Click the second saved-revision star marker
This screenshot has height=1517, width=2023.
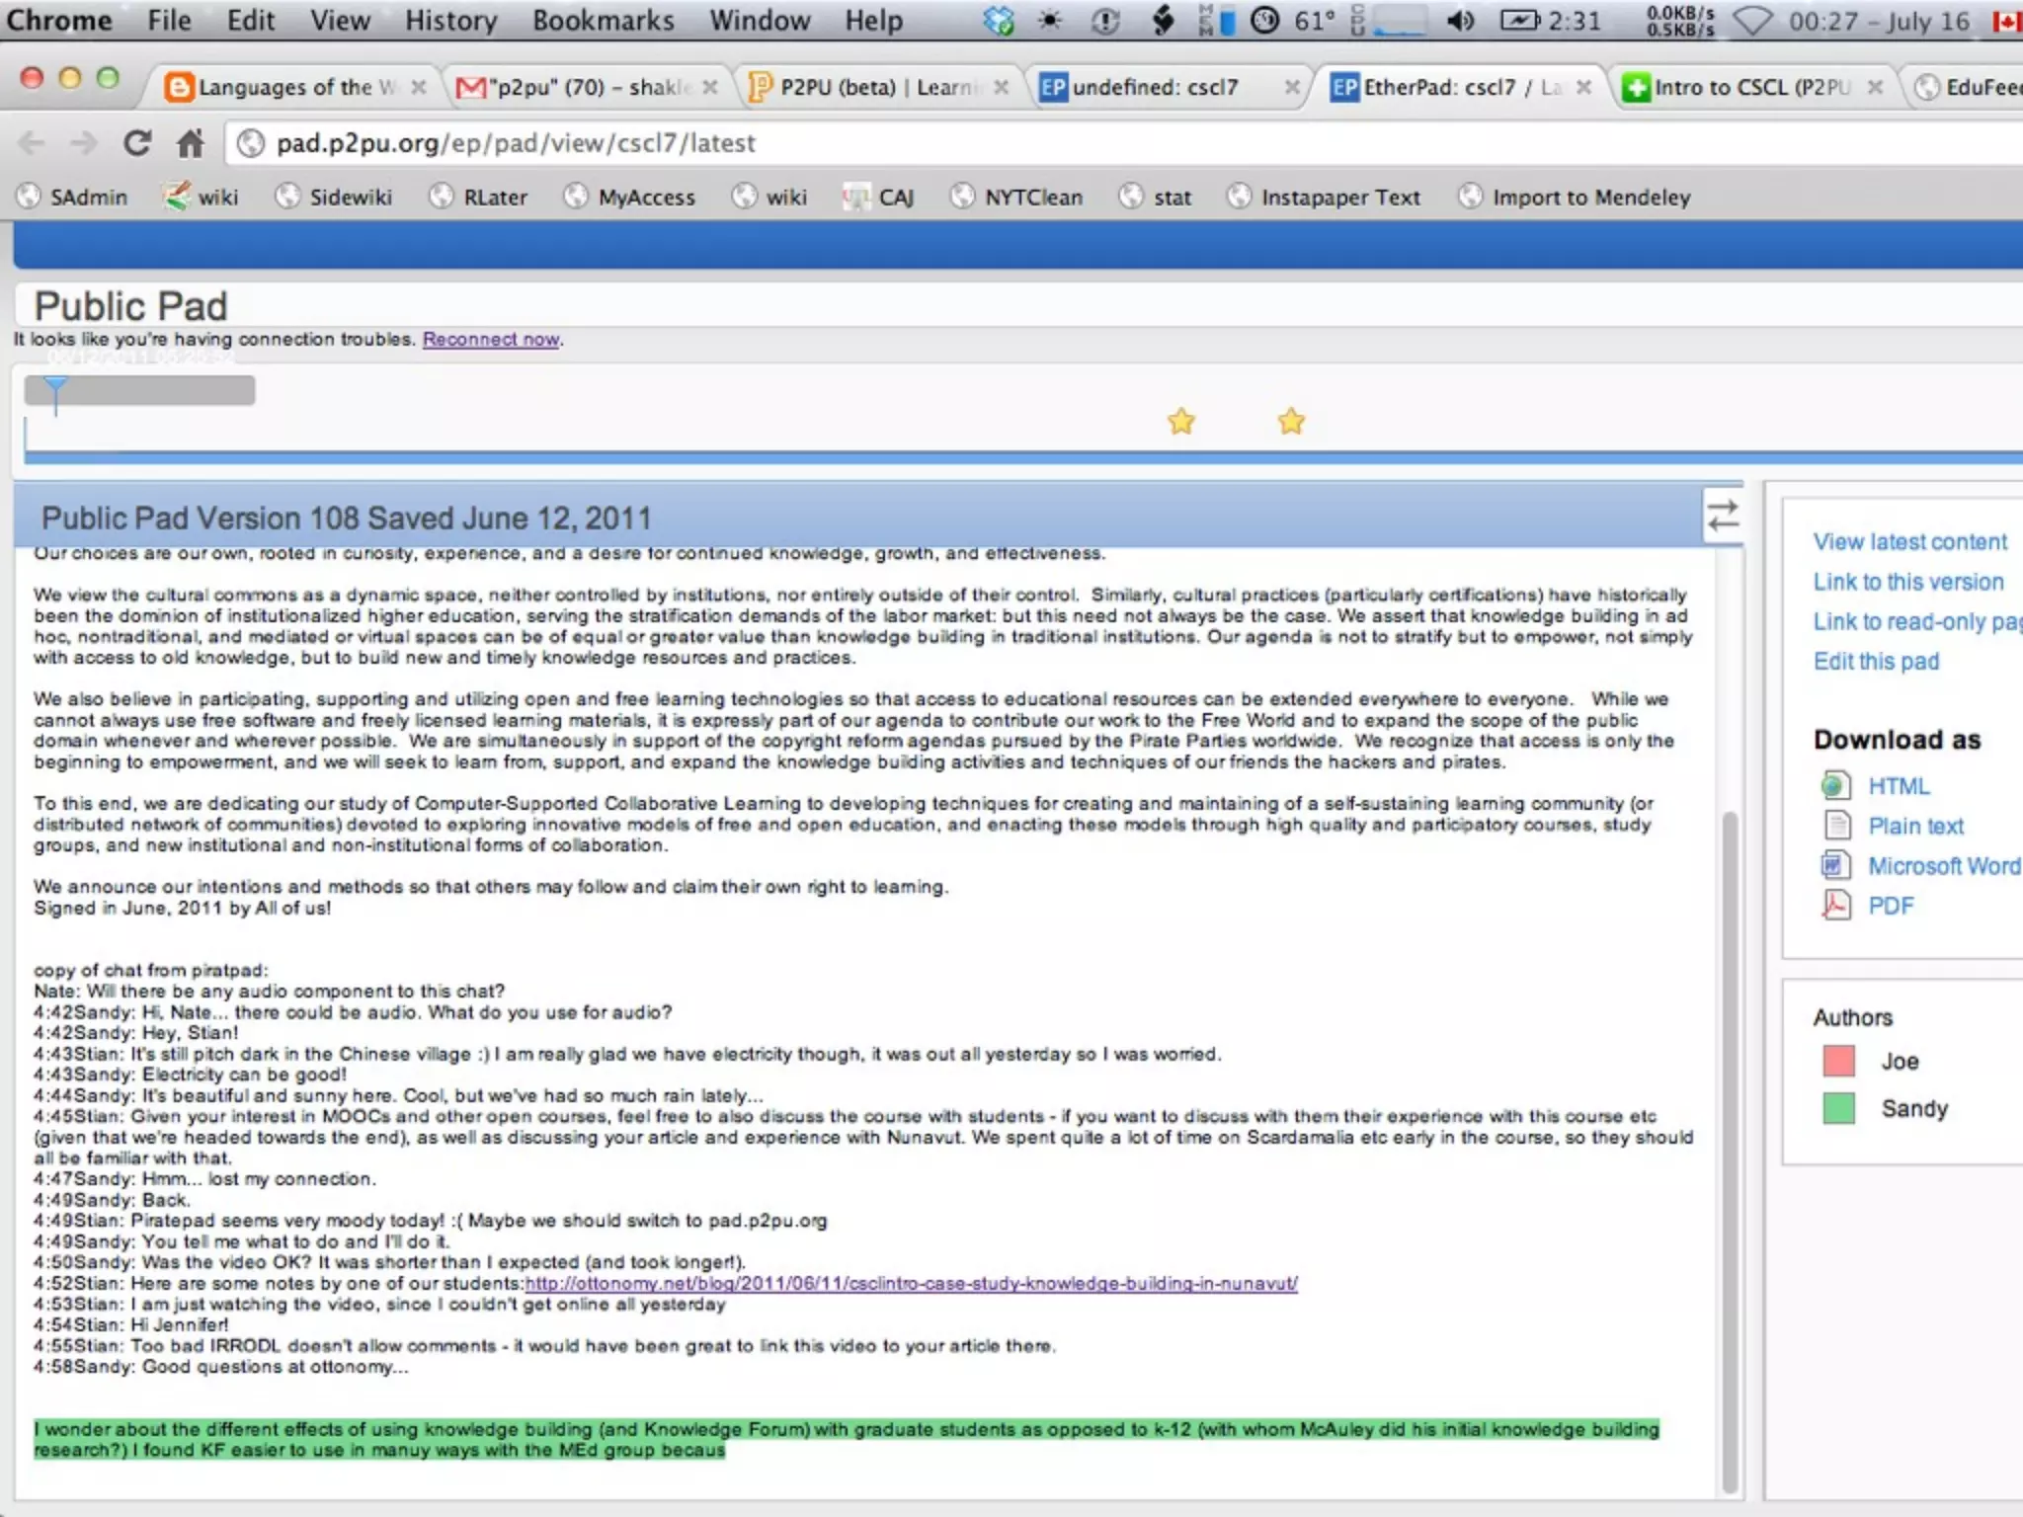[x=1291, y=422]
